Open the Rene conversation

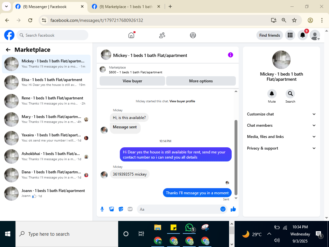pyautogui.click(x=46, y=101)
